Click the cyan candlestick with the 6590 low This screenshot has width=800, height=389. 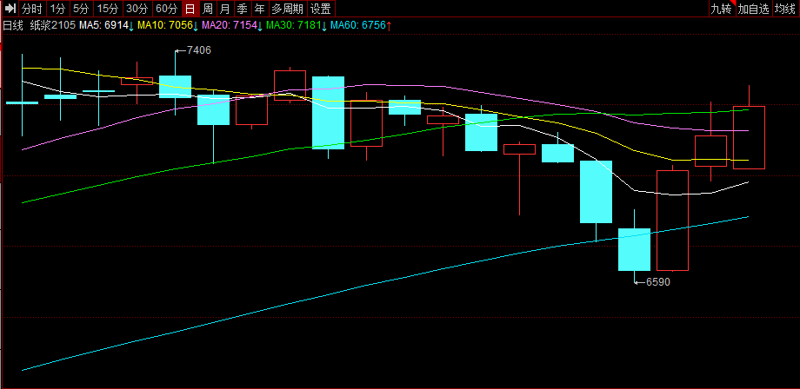click(x=634, y=249)
